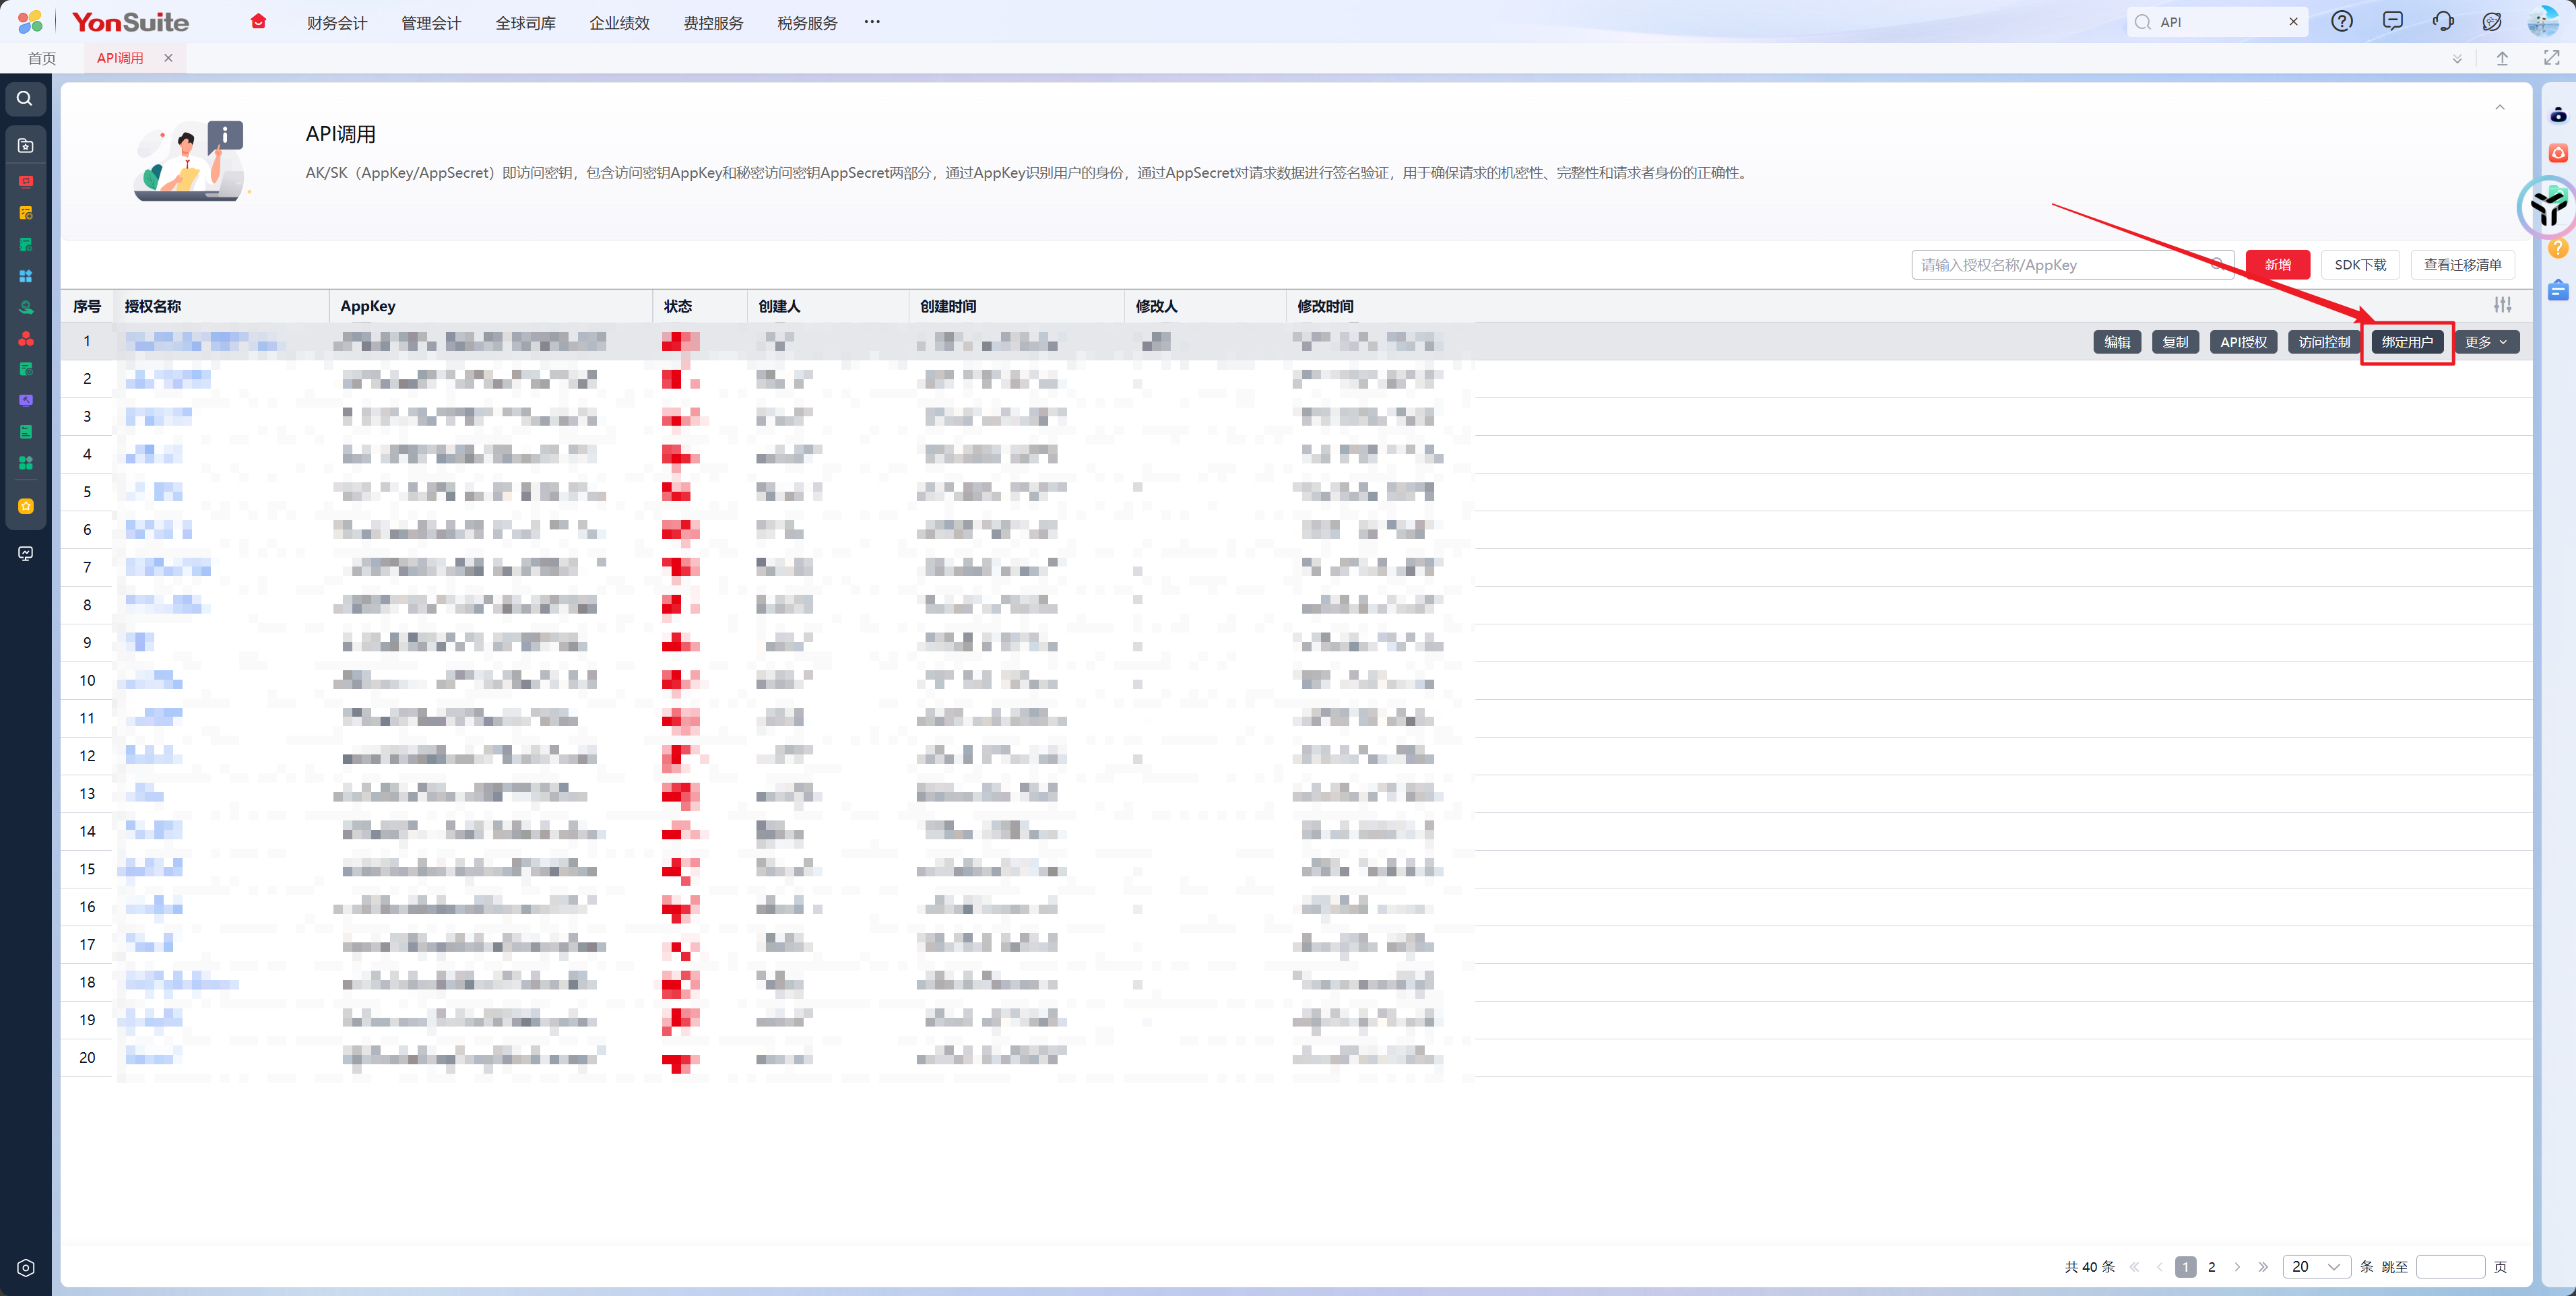Expand the 更多 dropdown in row 1
2576x1296 pixels.
[x=2486, y=342]
